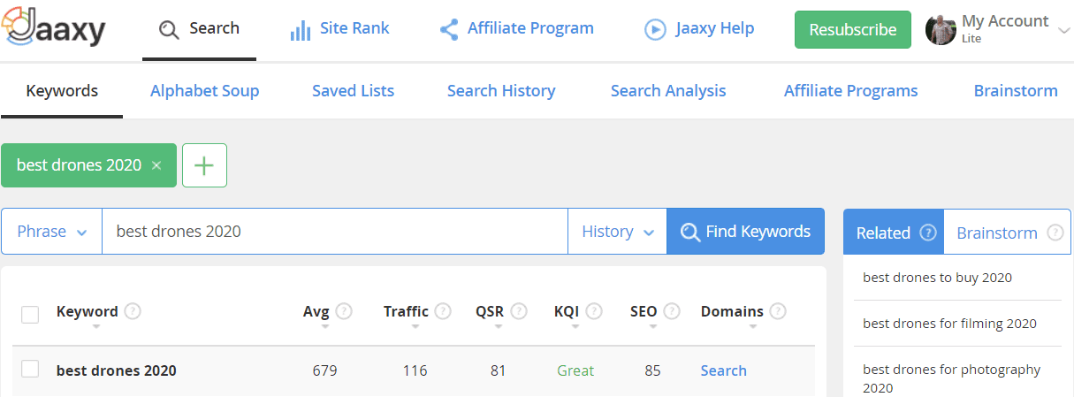The height and width of the screenshot is (397, 1074).
Task: Click the help icon next to Domains column
Action: coord(778,311)
